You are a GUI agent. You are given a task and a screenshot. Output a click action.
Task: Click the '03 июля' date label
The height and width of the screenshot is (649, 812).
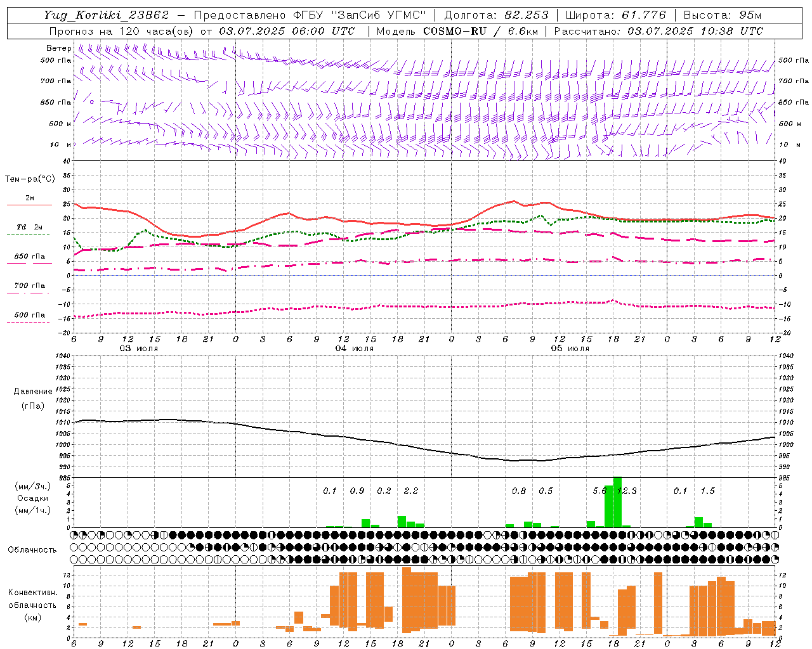pyautogui.click(x=139, y=349)
